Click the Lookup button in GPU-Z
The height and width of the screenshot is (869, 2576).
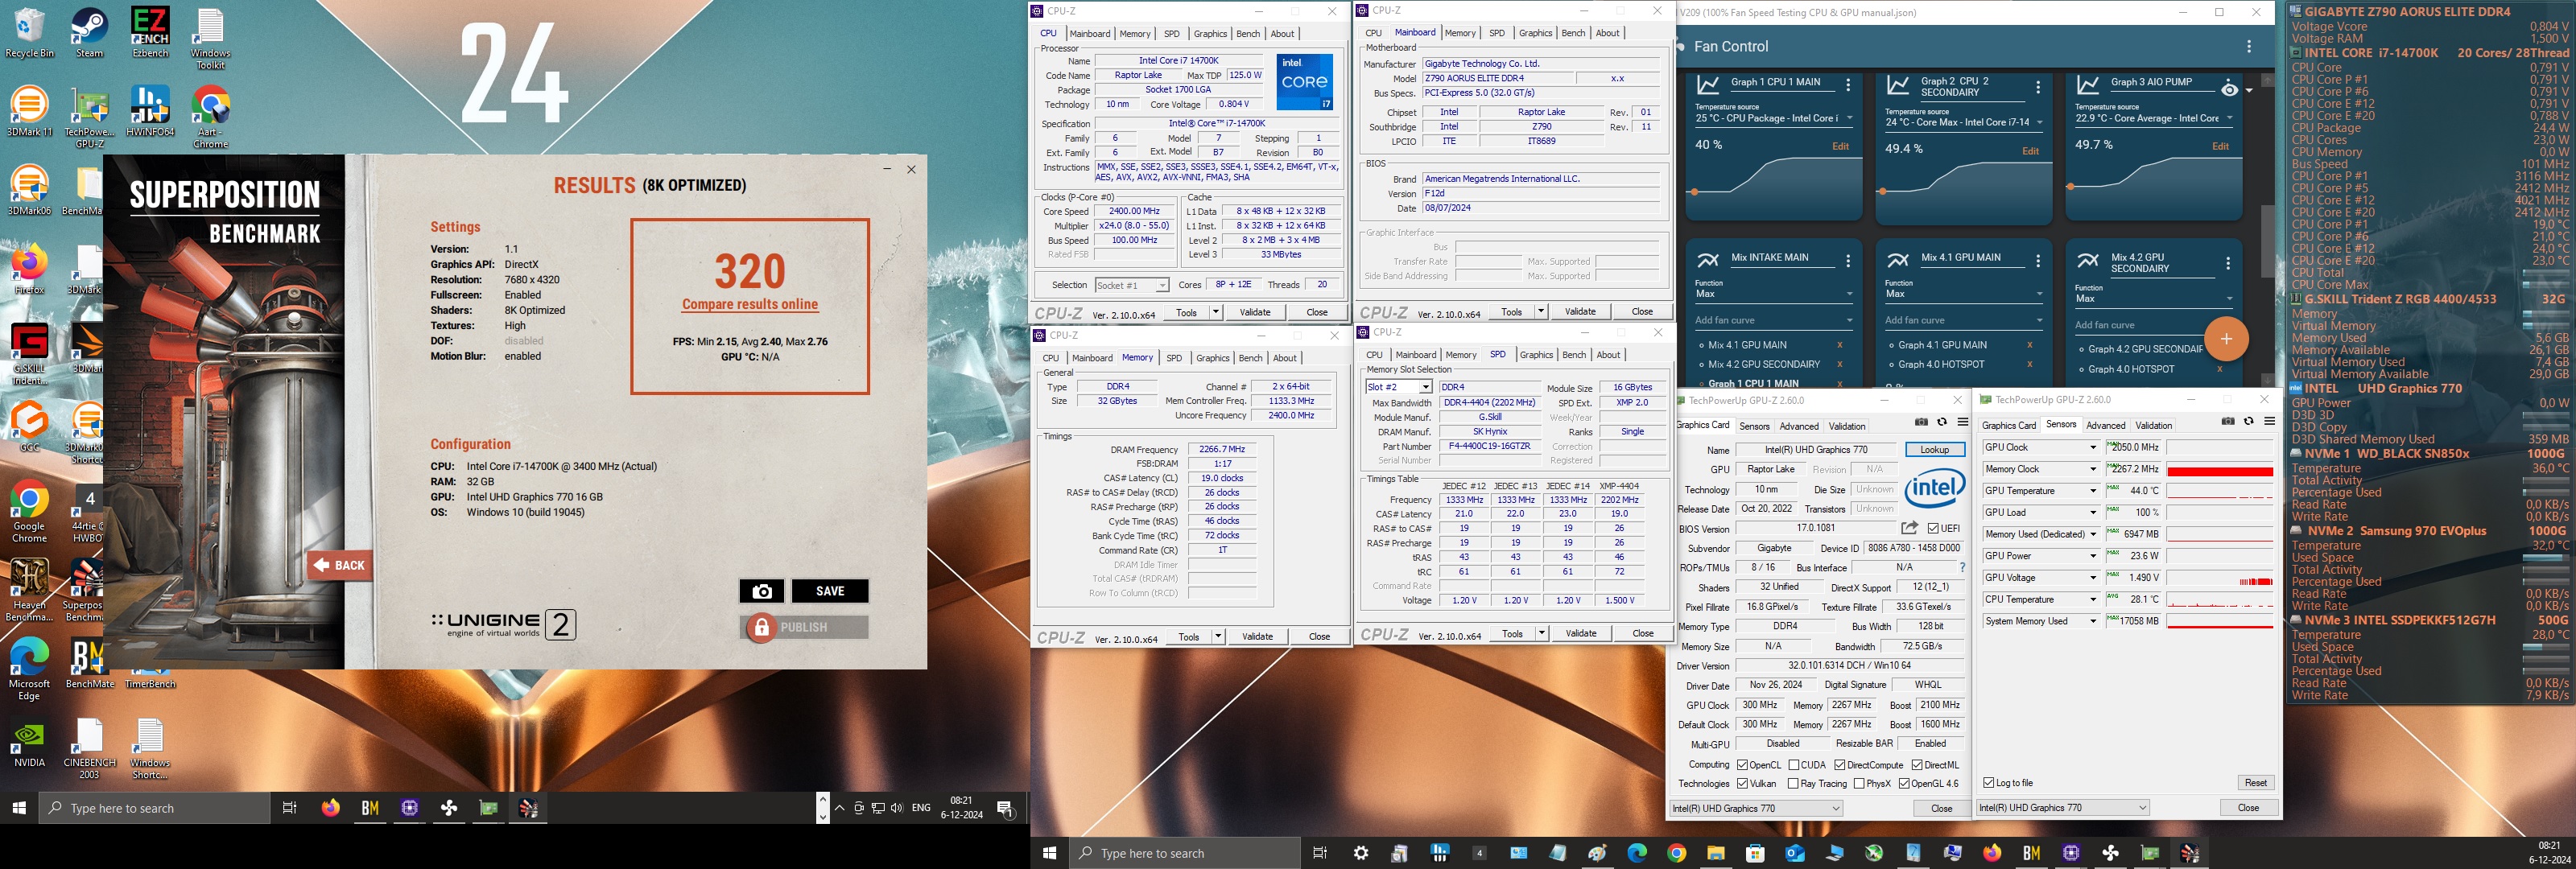tap(1934, 450)
